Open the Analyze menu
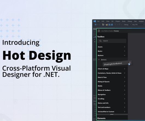This screenshot has height=121, width=145. pos(141,21)
